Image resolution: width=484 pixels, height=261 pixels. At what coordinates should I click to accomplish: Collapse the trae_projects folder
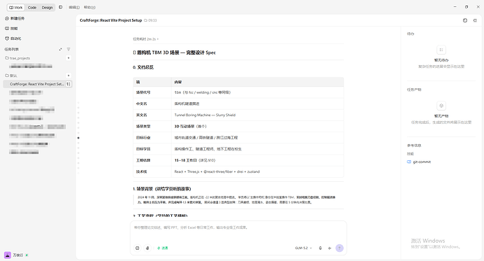tap(18, 58)
